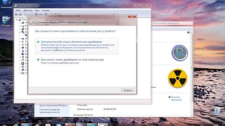Expand the sound devices node with speaker icon
This screenshot has height=126, width=225.
click(20, 41)
